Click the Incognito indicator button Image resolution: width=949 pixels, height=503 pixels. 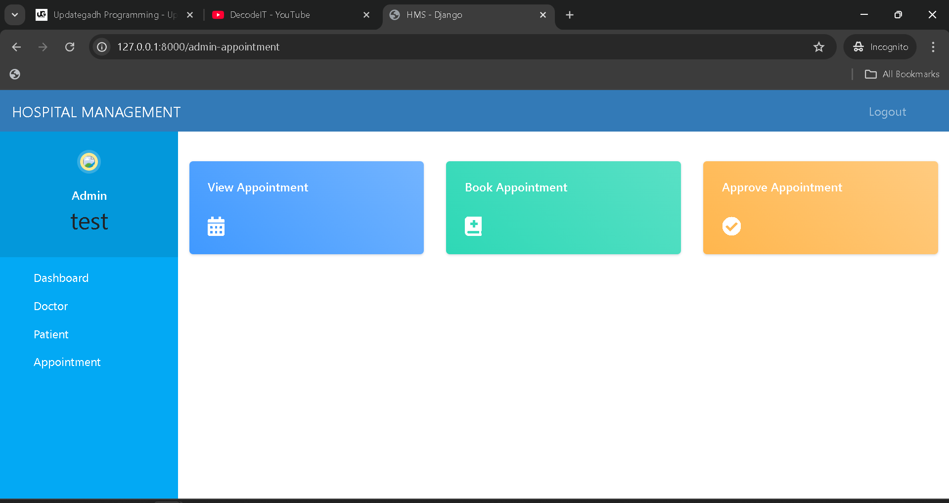click(880, 47)
